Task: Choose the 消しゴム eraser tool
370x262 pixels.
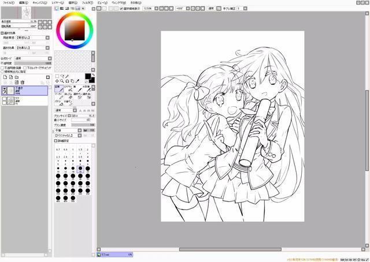Action: pyautogui.click(x=68, y=95)
